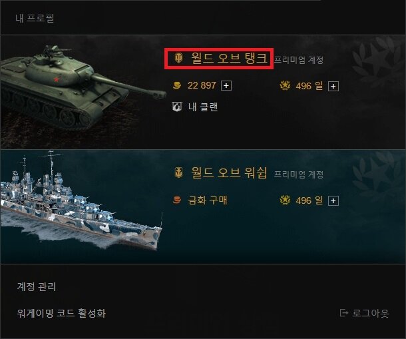Open 계정 관리 account management

point(37,286)
